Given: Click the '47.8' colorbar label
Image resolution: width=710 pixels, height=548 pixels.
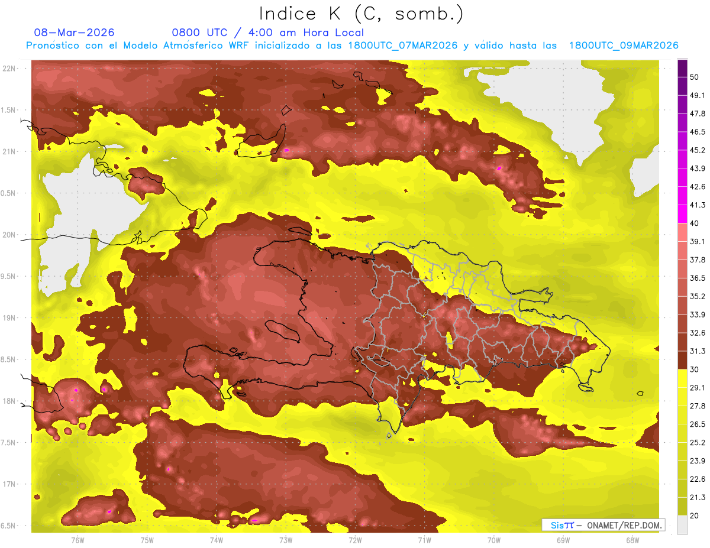Looking at the screenshot, I should click(x=698, y=114).
